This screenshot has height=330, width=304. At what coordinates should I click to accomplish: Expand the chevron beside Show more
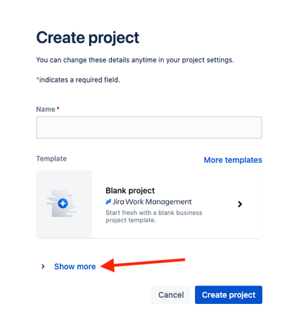coord(43,267)
